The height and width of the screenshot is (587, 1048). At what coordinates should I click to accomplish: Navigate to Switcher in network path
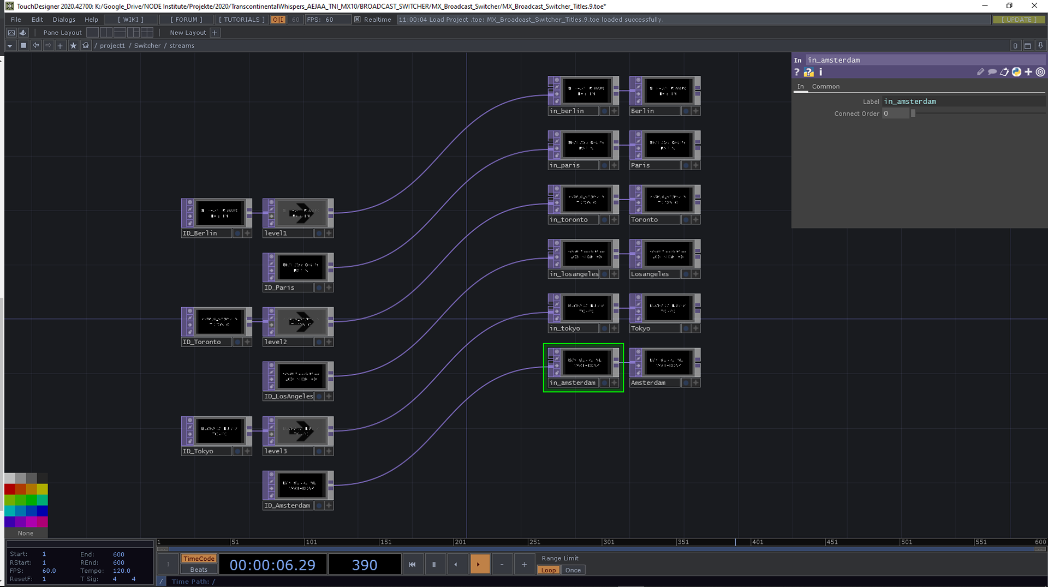point(147,46)
